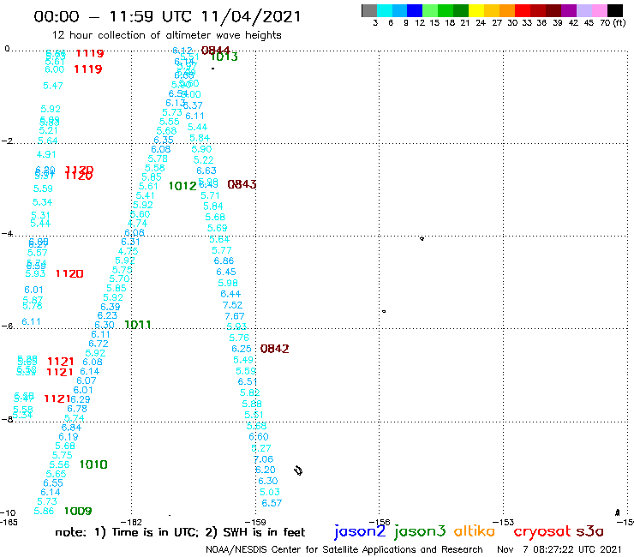The width and height of the screenshot is (634, 557).
Task: Click the gray swatch in the legend
Action: pyautogui.click(x=369, y=10)
